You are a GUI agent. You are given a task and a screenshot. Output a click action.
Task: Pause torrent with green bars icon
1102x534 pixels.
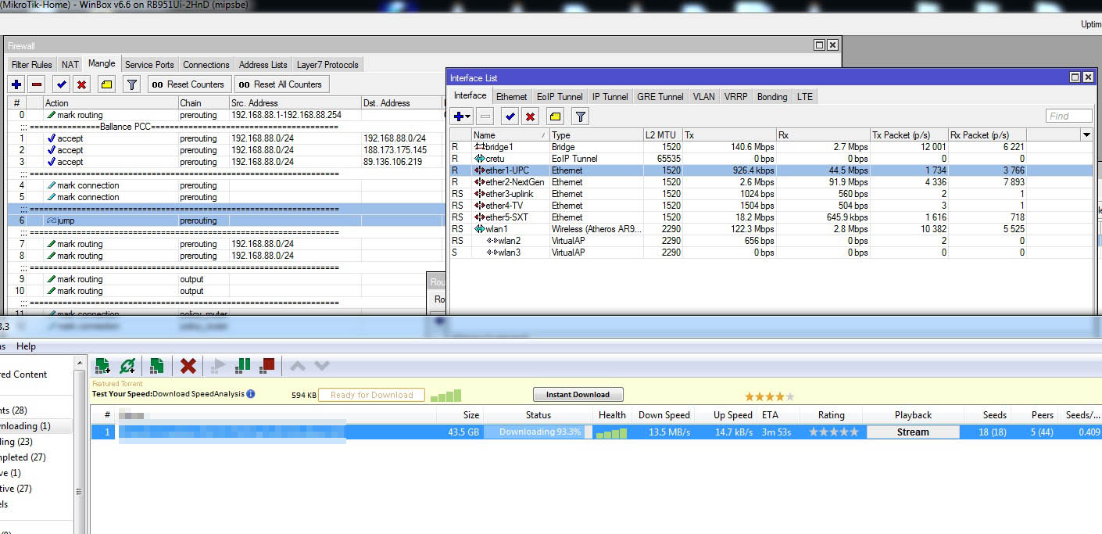244,365
